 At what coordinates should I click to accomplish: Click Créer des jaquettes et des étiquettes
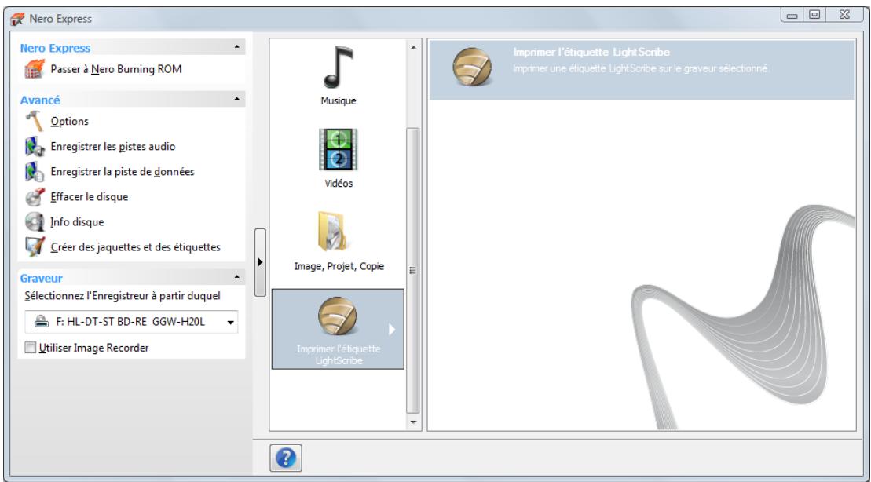pyautogui.click(x=135, y=247)
